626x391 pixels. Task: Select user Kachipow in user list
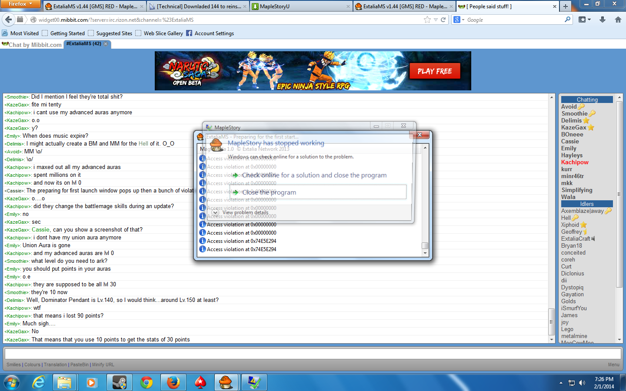(575, 162)
